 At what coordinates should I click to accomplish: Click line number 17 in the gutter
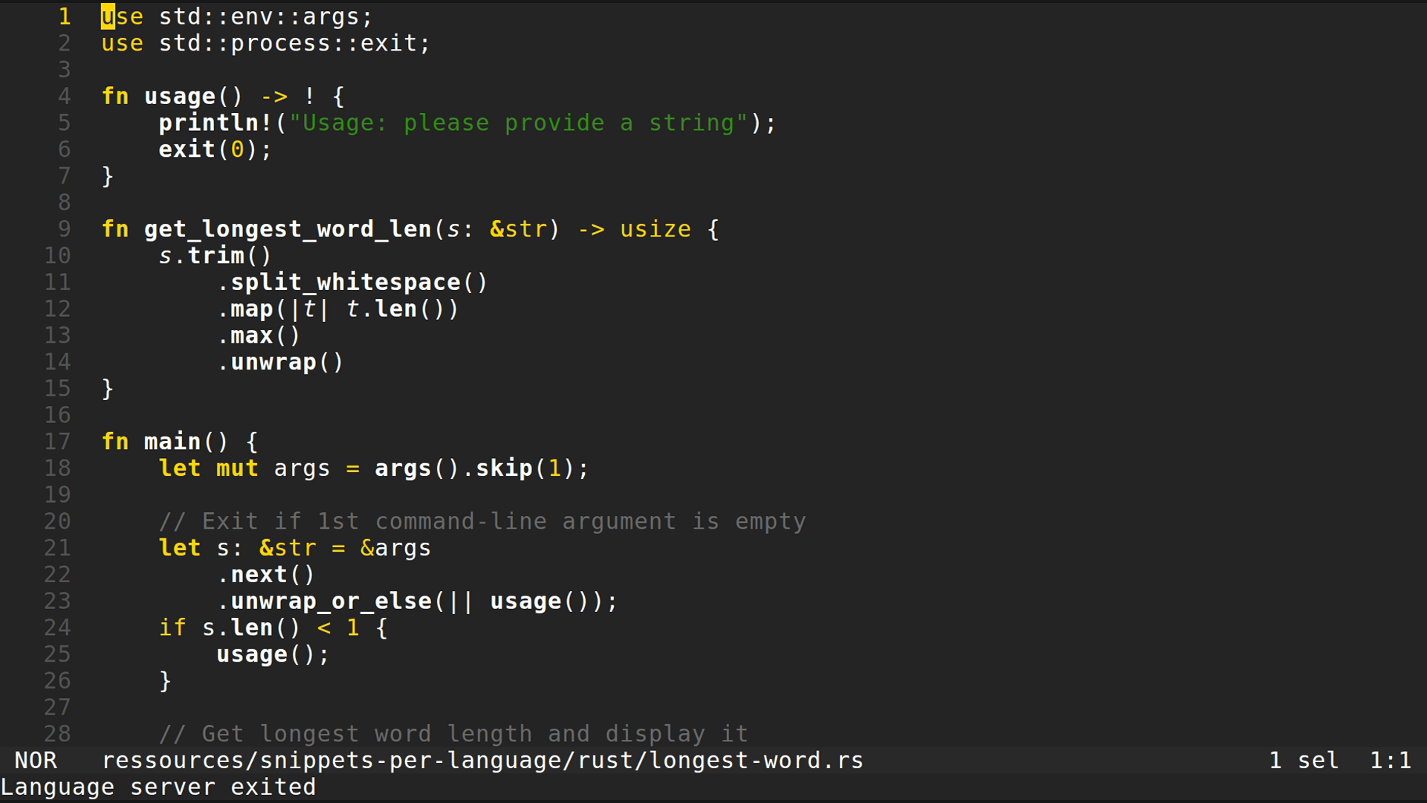pos(57,442)
